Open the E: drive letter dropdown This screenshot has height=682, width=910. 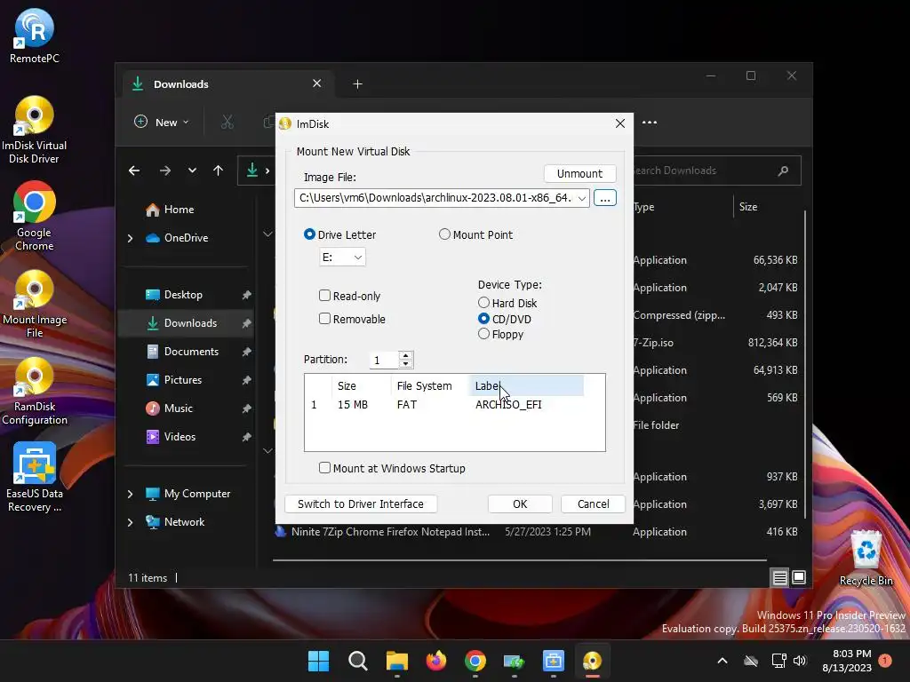tap(342, 257)
